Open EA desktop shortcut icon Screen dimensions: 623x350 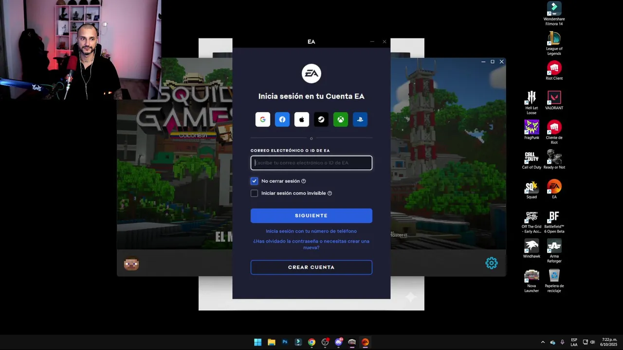point(554,189)
